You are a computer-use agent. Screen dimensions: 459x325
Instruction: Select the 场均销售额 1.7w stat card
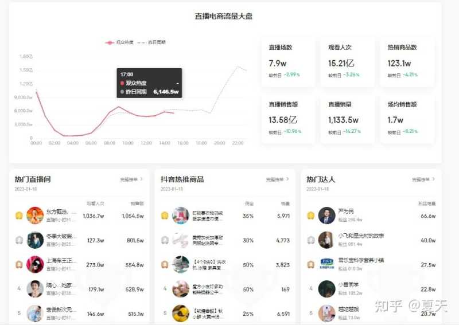click(407, 119)
